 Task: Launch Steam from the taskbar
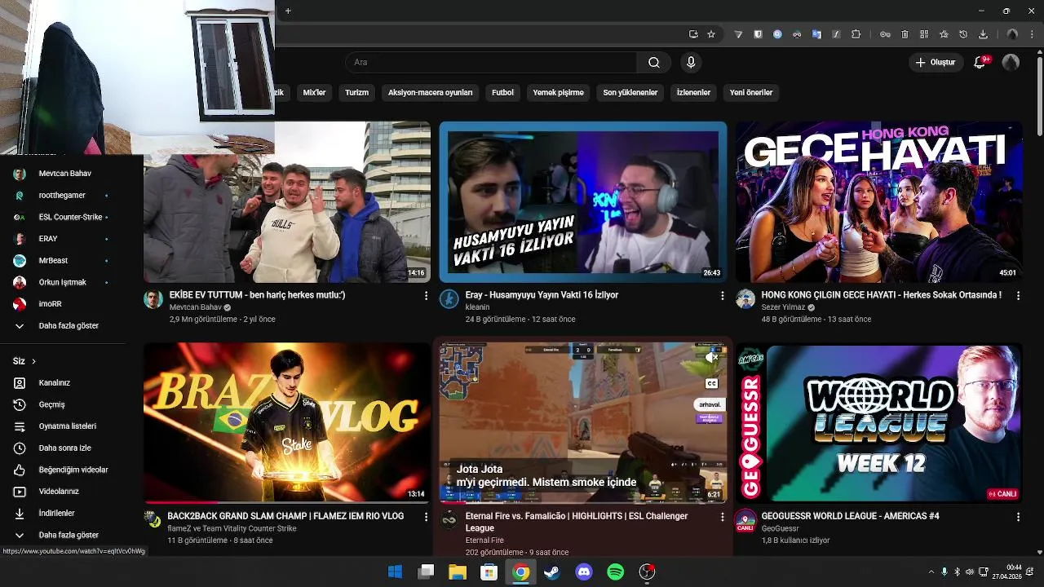[x=552, y=572]
